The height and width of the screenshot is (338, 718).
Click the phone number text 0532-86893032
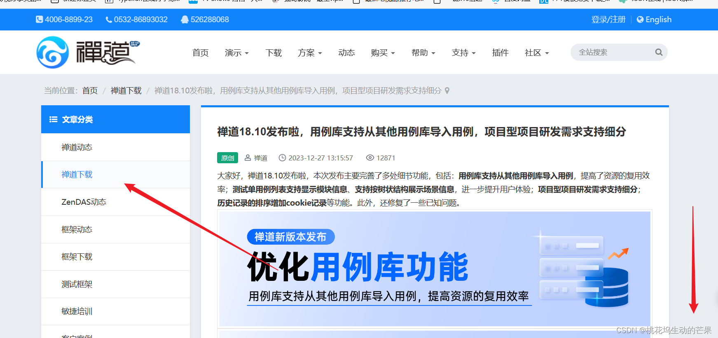140,19
